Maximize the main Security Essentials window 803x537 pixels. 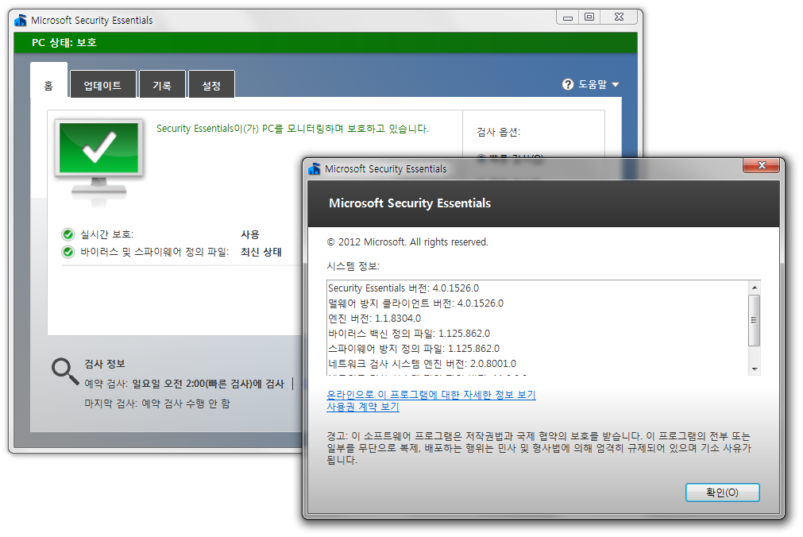pos(589,17)
